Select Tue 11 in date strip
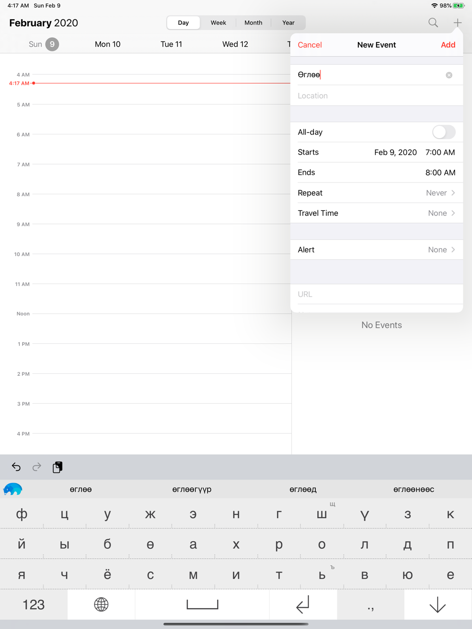472x629 pixels. tap(171, 44)
